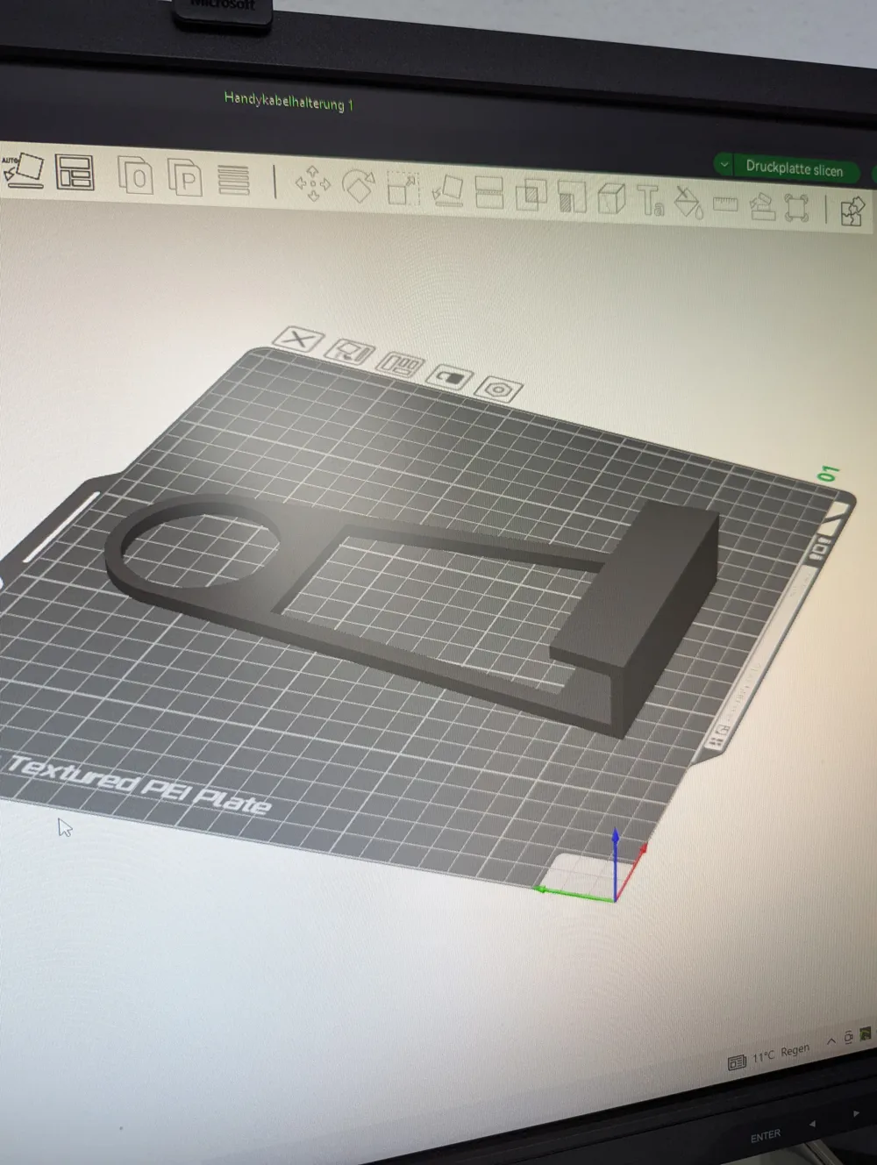Select the Scale tool
The image size is (877, 1165).
click(x=403, y=188)
